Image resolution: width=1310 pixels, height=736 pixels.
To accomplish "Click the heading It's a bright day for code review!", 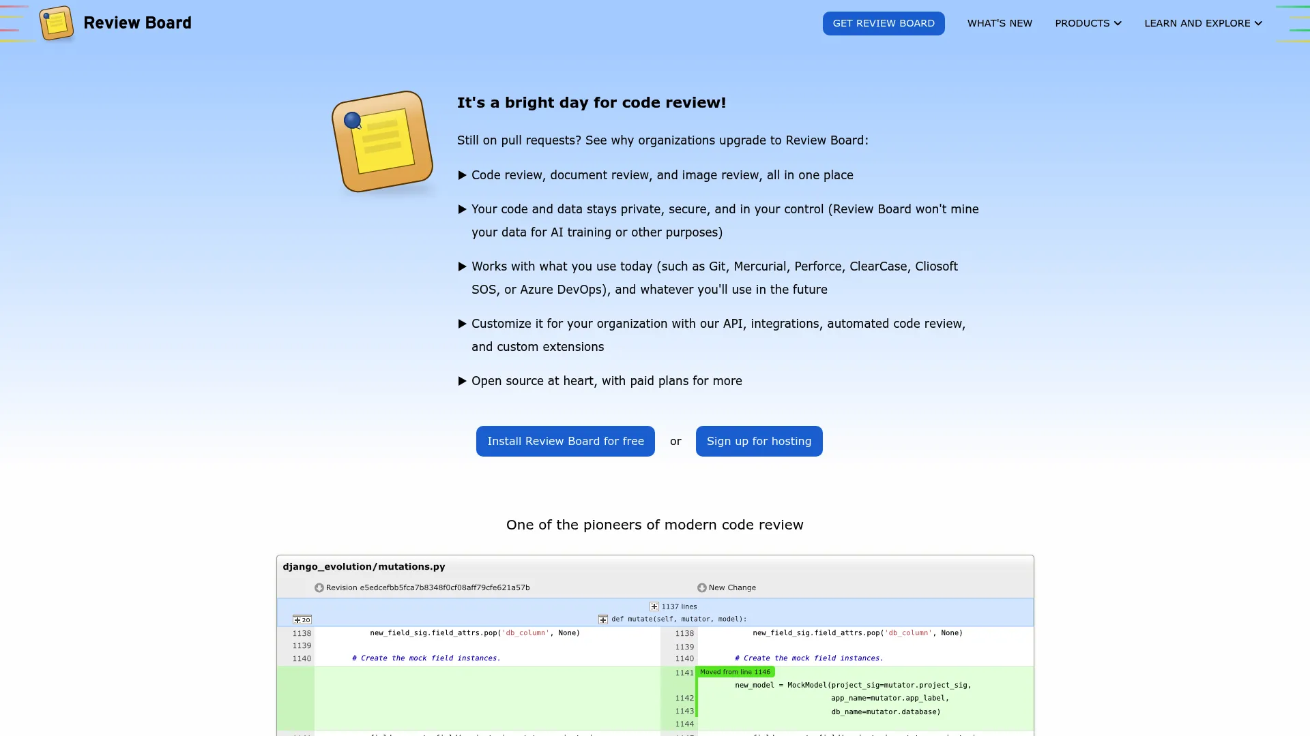I will 592,102.
